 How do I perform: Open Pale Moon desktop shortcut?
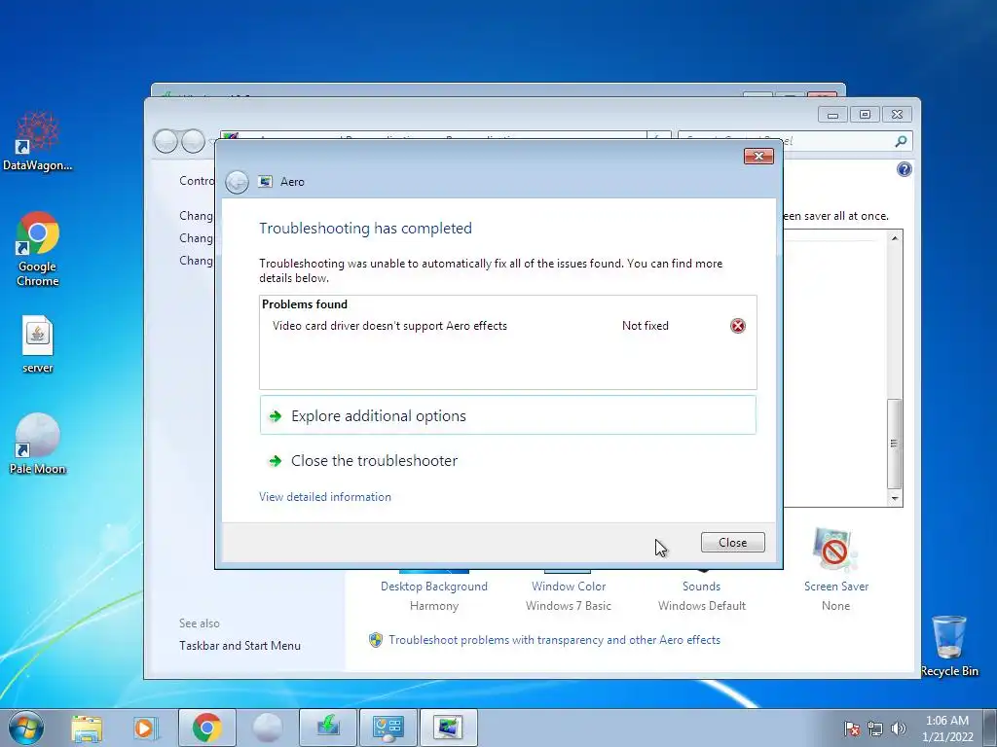pyautogui.click(x=38, y=444)
